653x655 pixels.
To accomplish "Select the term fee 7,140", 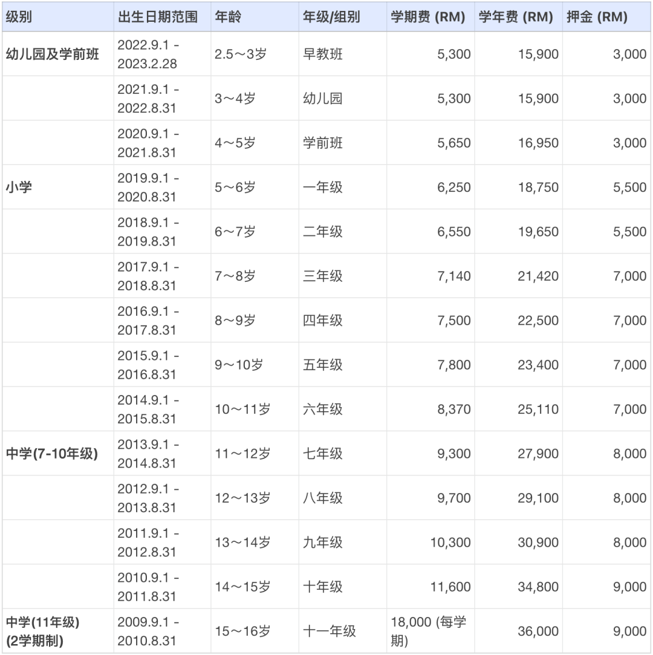I will tap(430, 276).
